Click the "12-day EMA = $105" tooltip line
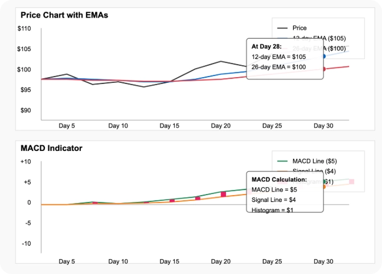Screen dimensions: 382x274 (x=278, y=57)
